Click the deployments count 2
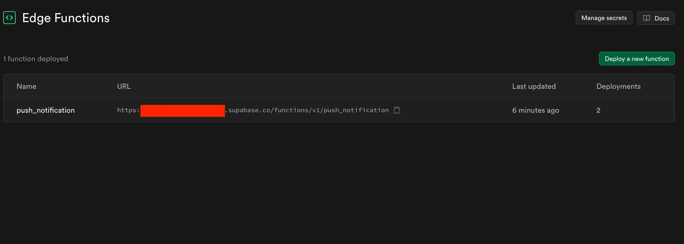 click(x=598, y=110)
